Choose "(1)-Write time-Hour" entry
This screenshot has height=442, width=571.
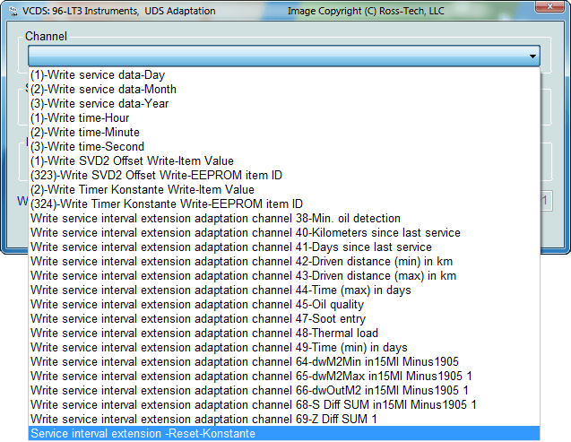(x=284, y=118)
